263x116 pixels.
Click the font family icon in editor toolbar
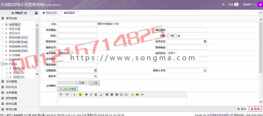61,95
